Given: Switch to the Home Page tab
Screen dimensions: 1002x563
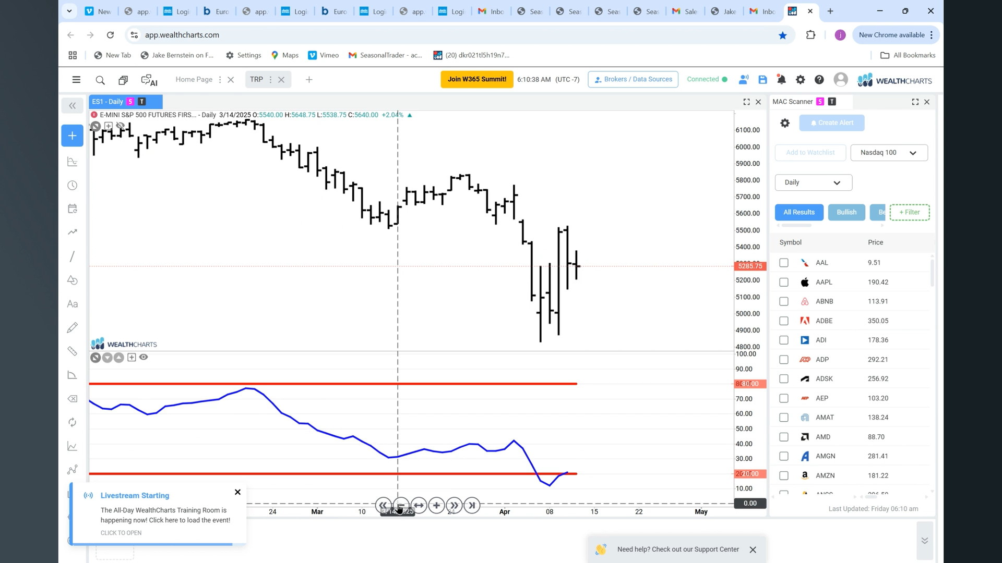Looking at the screenshot, I should [x=194, y=79].
